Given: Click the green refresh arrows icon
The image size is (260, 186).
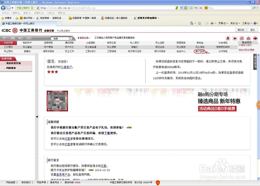Looking at the screenshot, I should pos(196,8).
